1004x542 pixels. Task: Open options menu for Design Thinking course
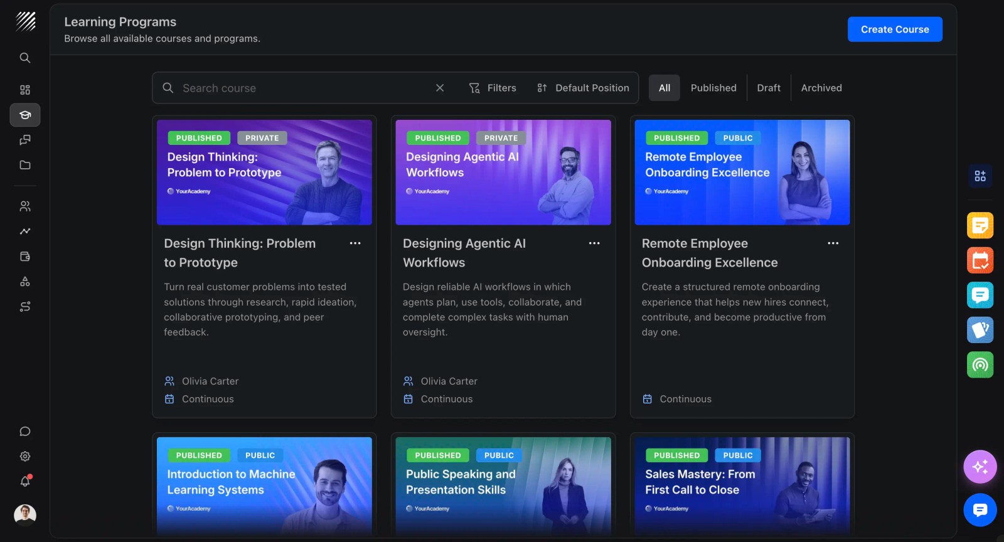click(355, 243)
